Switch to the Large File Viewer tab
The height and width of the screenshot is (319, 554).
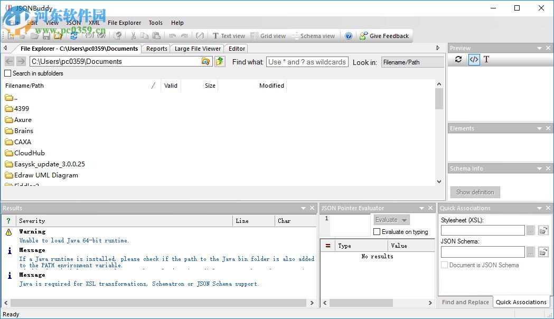click(x=197, y=48)
